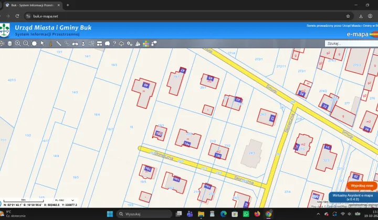Choose the line distance measuring tool
This screenshot has width=378, height=220.
(59, 43)
